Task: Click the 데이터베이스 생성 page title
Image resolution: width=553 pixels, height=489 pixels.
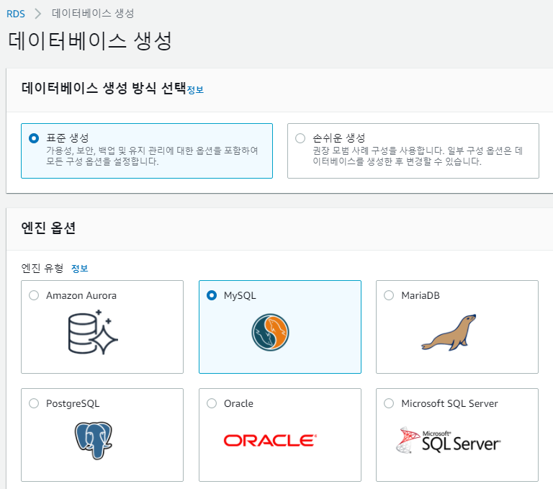Action: (90, 40)
